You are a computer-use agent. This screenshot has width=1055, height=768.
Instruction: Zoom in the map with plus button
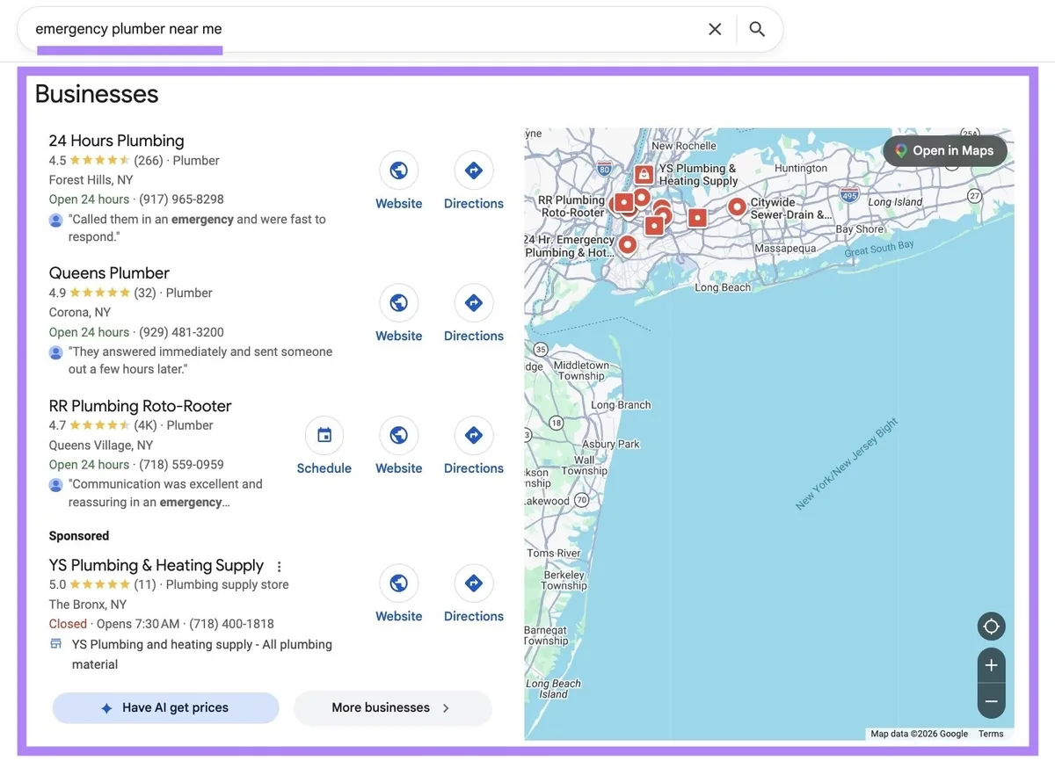pos(991,666)
